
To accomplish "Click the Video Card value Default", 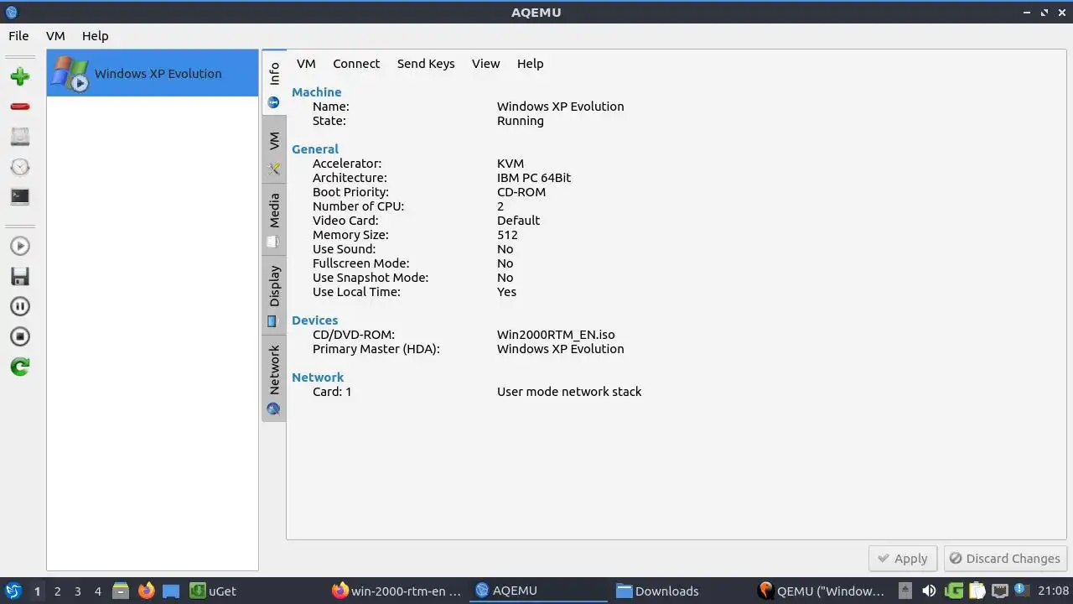I will [518, 221].
